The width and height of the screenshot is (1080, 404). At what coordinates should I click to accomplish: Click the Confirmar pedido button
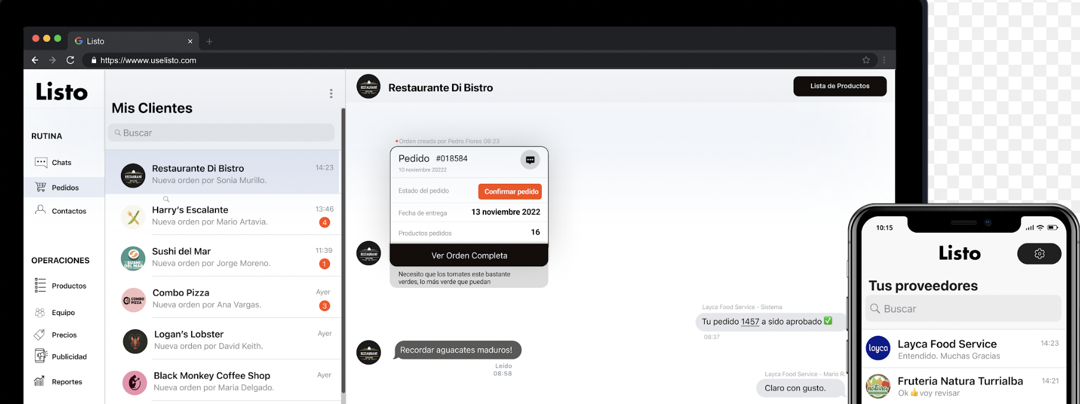coord(510,191)
